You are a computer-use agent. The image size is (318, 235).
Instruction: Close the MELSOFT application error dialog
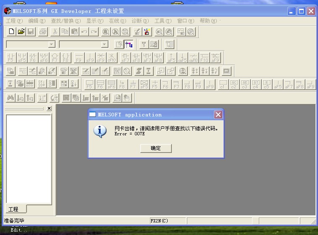pos(218,115)
